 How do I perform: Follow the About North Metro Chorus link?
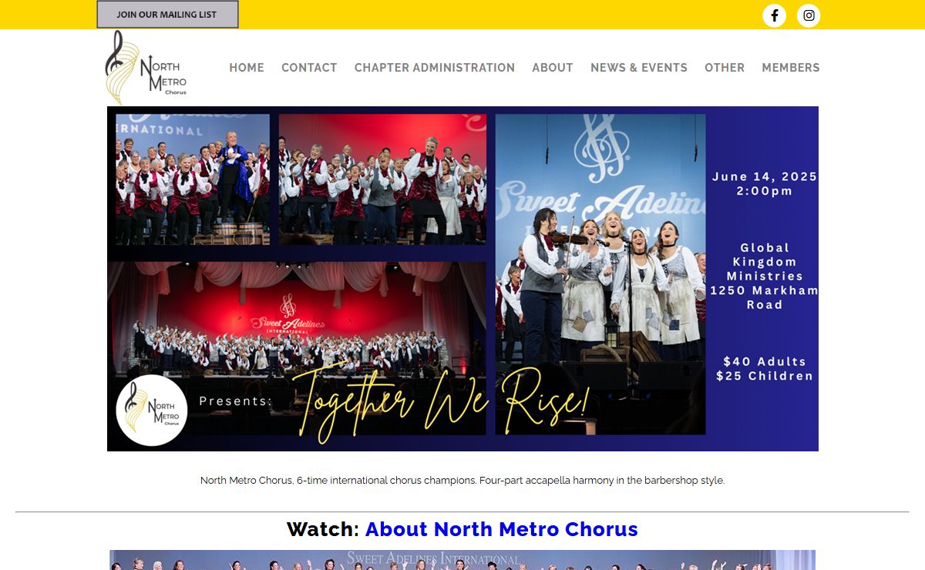[x=502, y=529]
